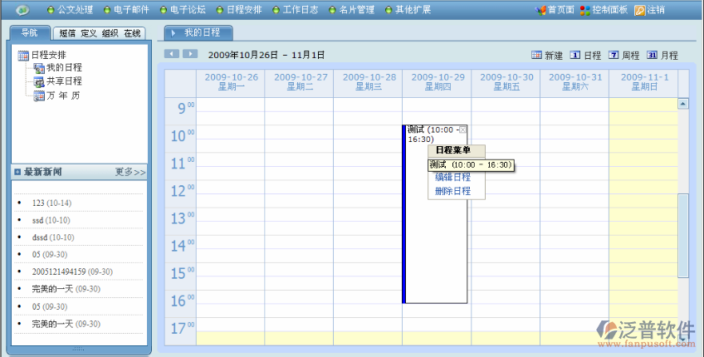The width and height of the screenshot is (704, 357).
Task: Open 万年历 in the tree
Action: 57,95
